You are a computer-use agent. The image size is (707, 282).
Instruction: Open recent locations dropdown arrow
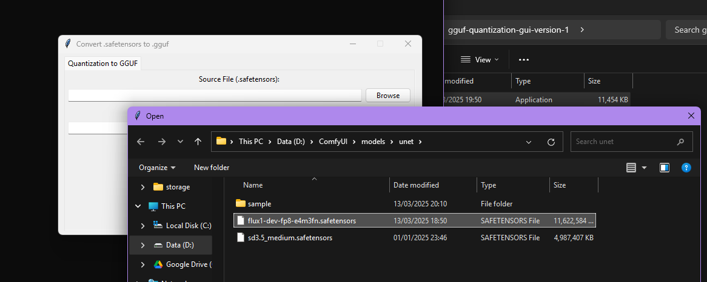click(180, 142)
